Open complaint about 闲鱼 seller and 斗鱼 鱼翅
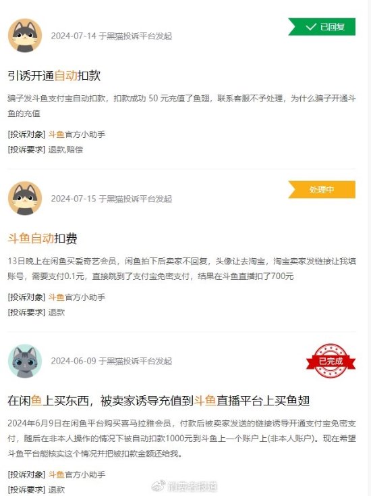371x496 pixels. [159, 401]
